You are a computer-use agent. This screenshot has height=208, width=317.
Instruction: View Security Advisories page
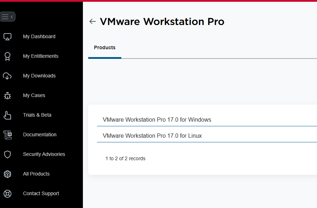pyautogui.click(x=44, y=154)
